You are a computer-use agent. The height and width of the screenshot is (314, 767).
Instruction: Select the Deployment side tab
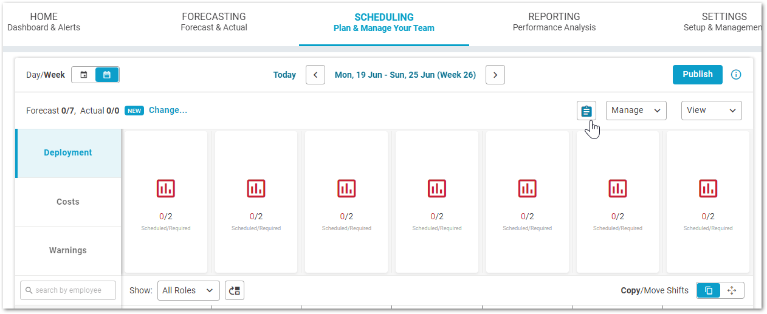point(68,153)
